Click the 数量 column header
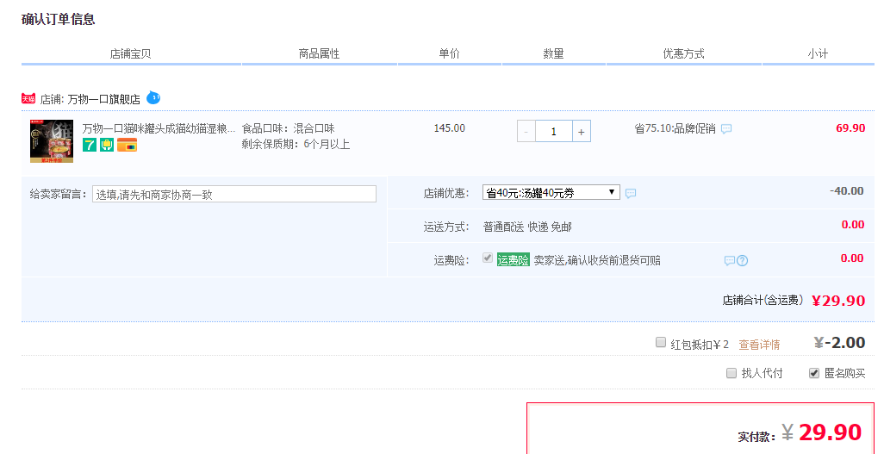 554,53
